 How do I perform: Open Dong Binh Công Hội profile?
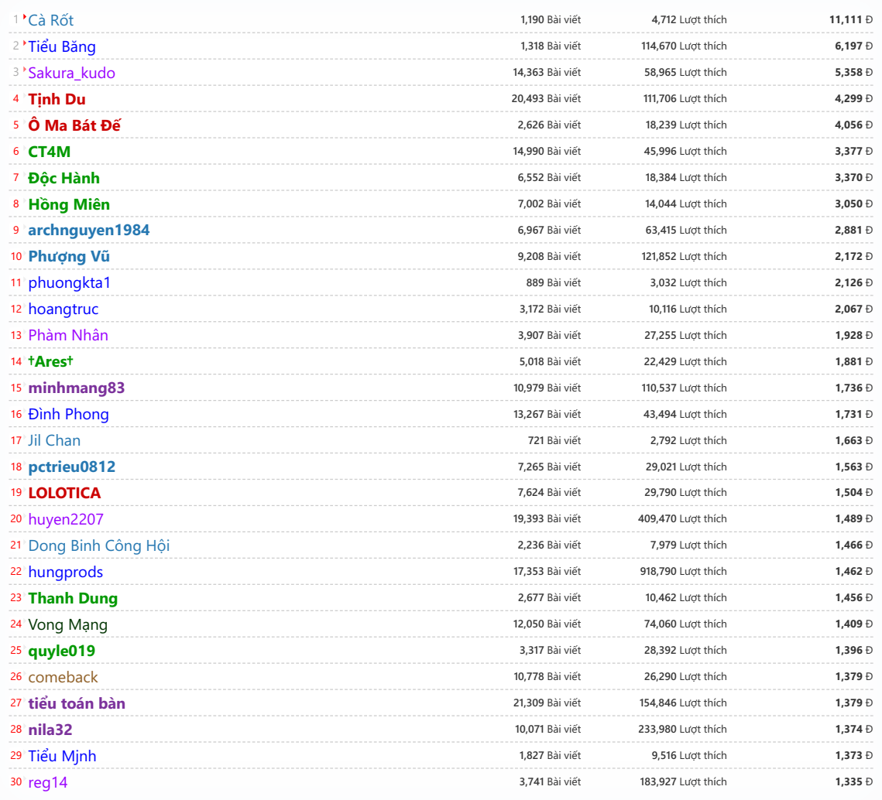coord(98,545)
